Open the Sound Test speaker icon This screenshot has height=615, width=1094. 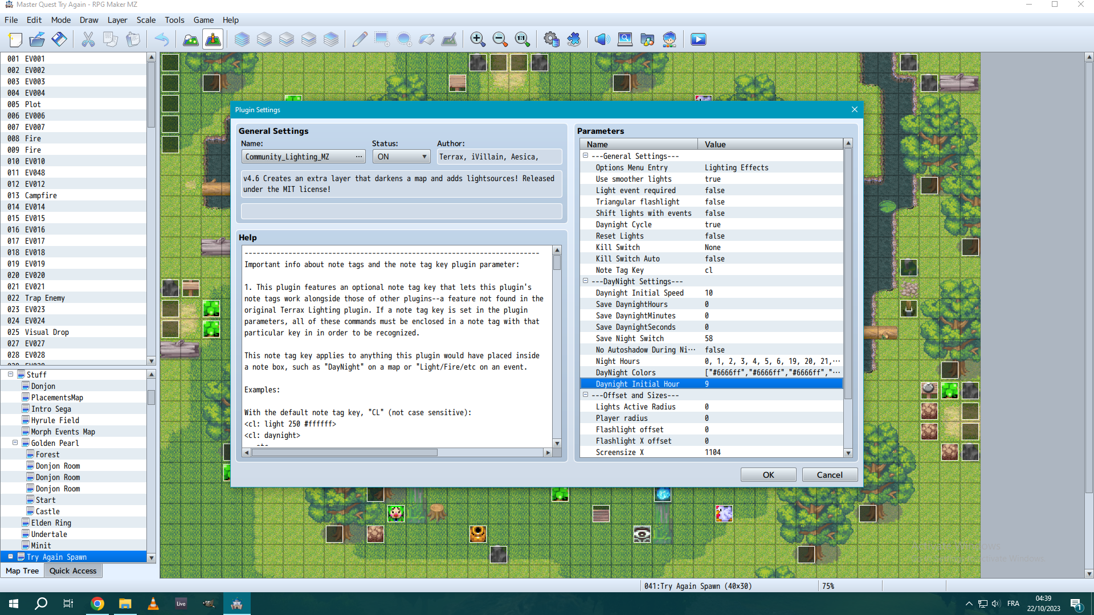pyautogui.click(x=602, y=39)
